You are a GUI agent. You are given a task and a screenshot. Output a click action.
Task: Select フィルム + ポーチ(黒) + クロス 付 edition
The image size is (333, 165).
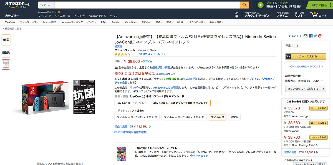[x=184, y=117]
